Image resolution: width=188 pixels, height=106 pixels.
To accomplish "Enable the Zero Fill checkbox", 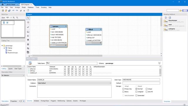I will (x=147, y=92).
